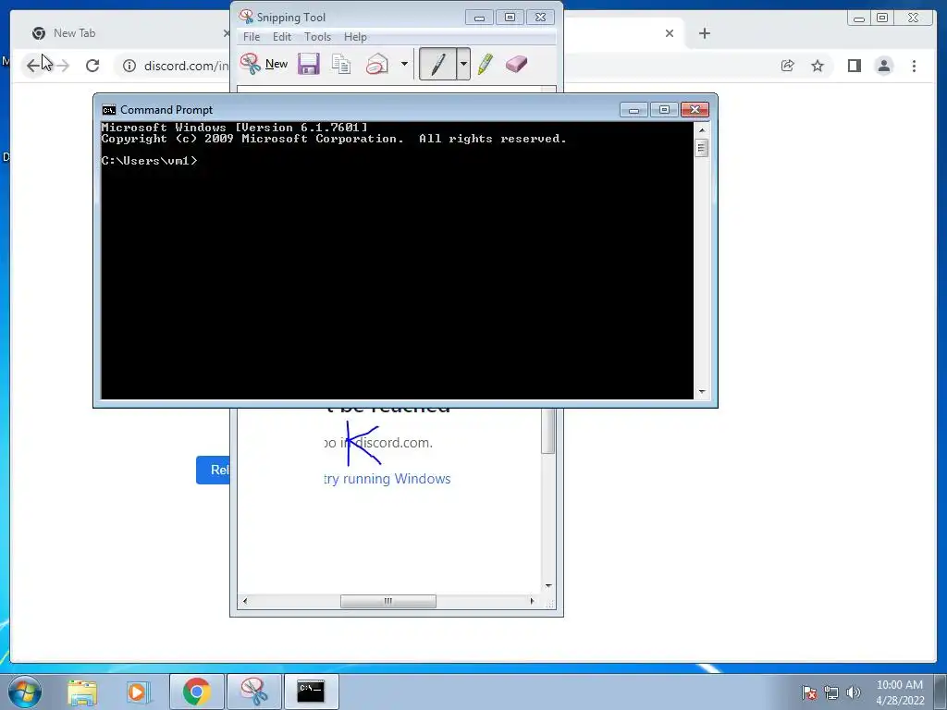Open the Snipping Tool Edit menu
The width and height of the screenshot is (947, 710).
[281, 37]
